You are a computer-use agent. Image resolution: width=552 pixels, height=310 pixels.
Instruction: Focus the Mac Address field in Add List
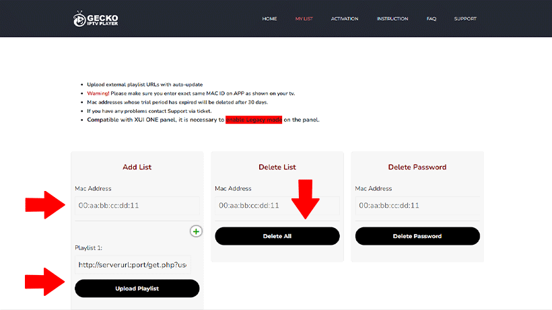pos(137,206)
